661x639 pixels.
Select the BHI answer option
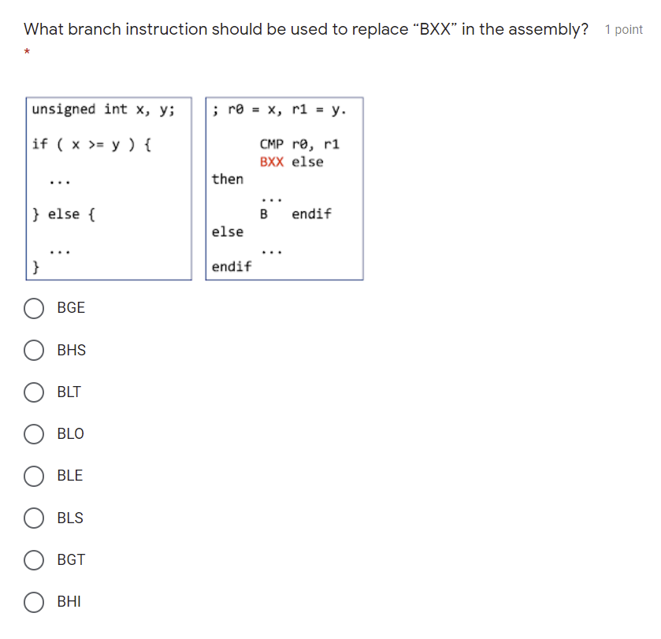(34, 602)
